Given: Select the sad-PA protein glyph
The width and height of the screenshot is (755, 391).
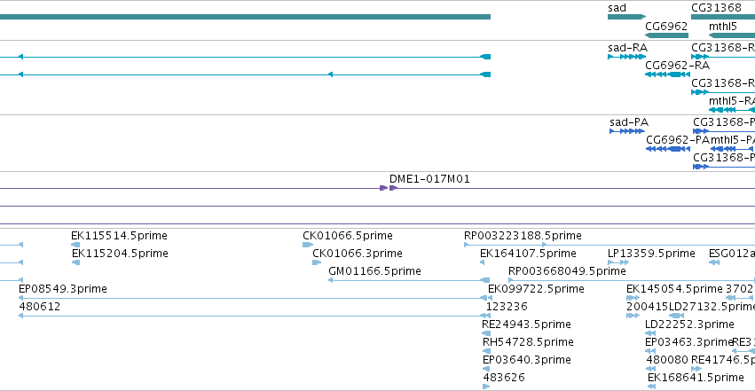Looking at the screenshot, I should coord(627,131).
